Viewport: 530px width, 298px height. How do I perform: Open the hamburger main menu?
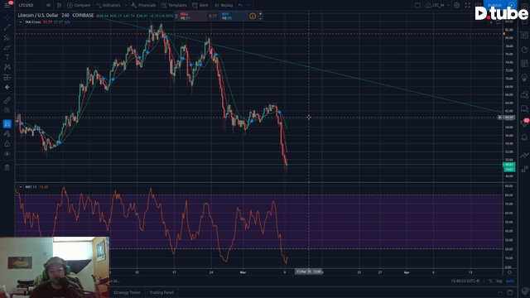point(7,5)
